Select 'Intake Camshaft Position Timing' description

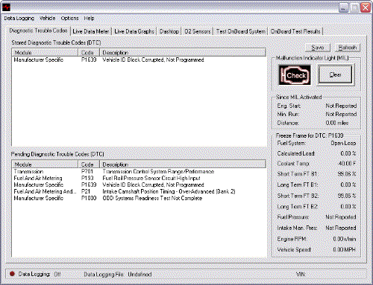coord(169,191)
